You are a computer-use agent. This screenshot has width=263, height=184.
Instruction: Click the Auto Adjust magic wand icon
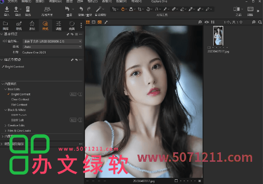click(x=99, y=9)
